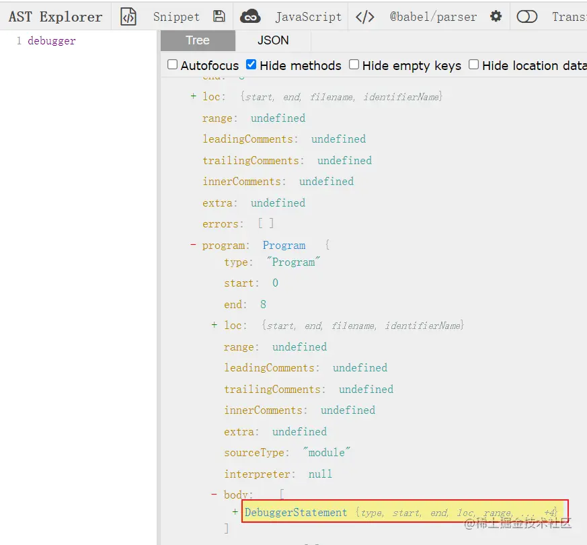Collapse the program node
Image resolution: width=587 pixels, height=545 pixels.
(193, 245)
